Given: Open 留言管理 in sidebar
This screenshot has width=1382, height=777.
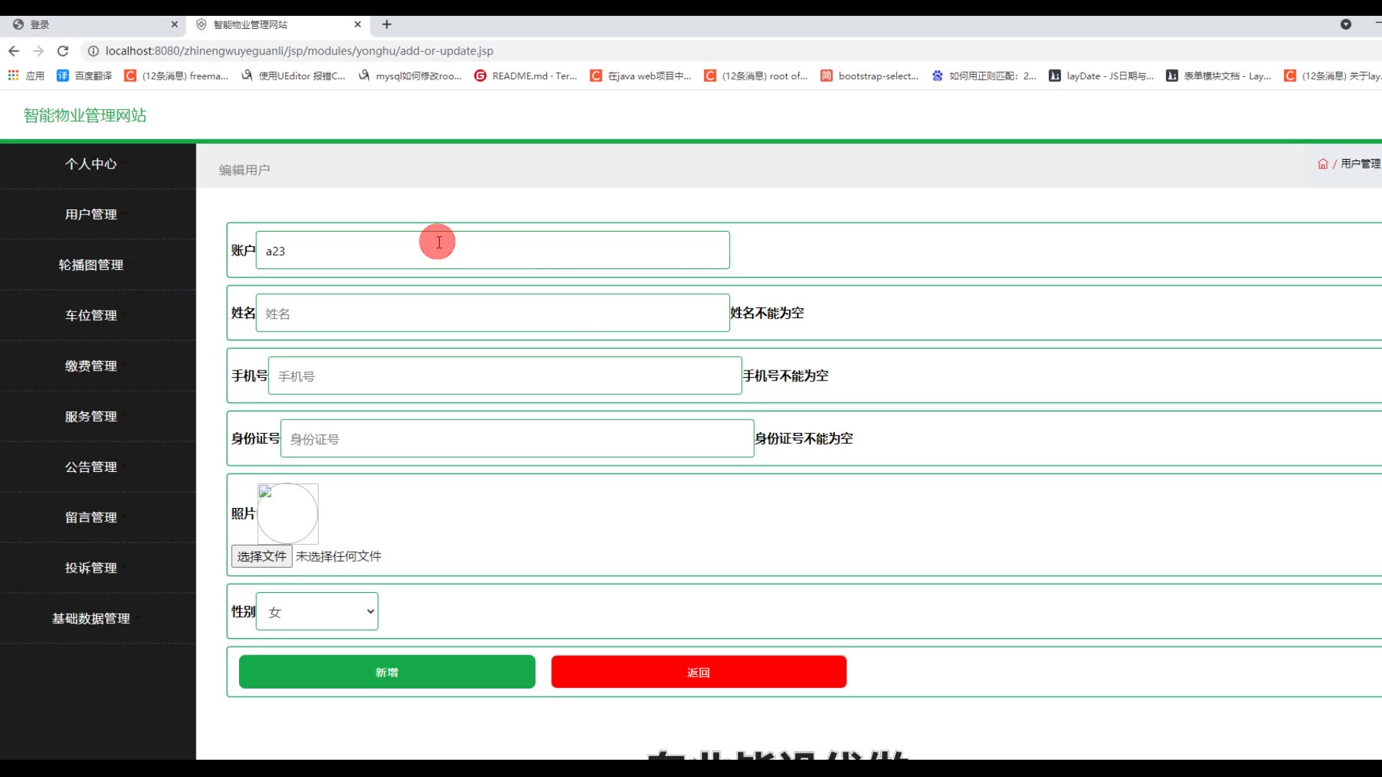Looking at the screenshot, I should [91, 517].
